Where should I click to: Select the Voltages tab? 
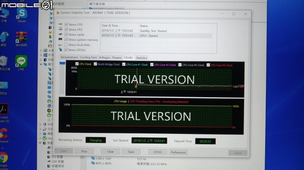(x=104, y=58)
